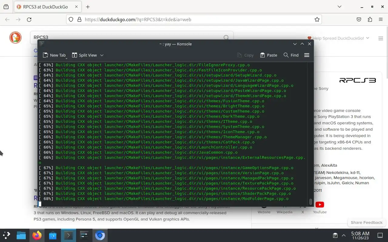View site security lock info
The width and height of the screenshot is (388, 242).
(79, 19)
